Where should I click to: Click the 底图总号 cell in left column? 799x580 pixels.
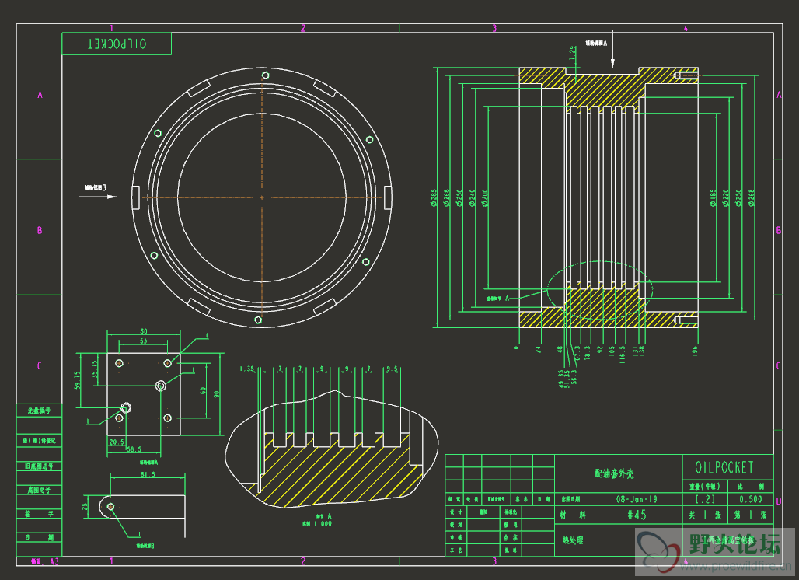(39, 491)
